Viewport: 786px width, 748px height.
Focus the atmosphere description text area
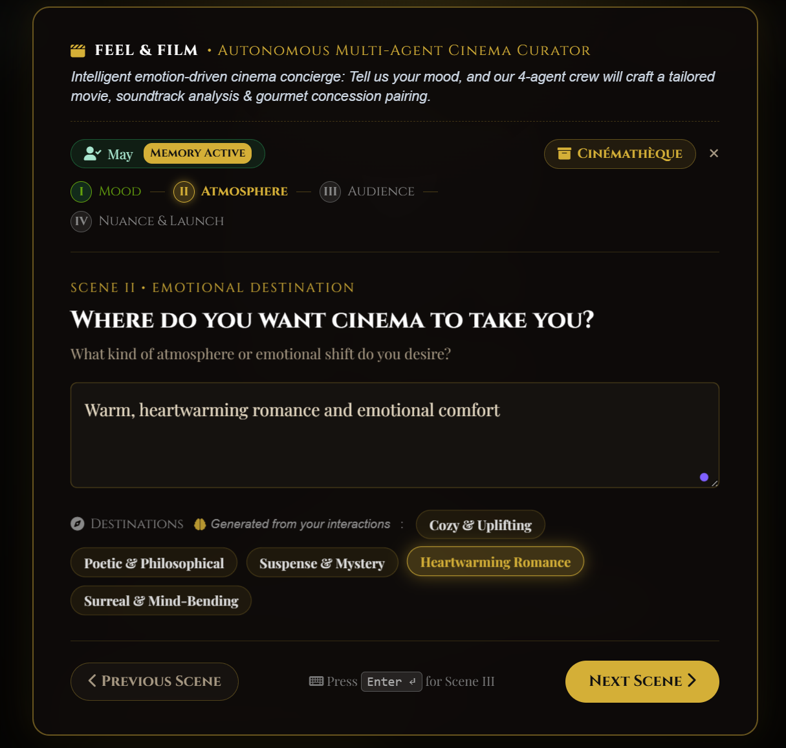point(395,435)
